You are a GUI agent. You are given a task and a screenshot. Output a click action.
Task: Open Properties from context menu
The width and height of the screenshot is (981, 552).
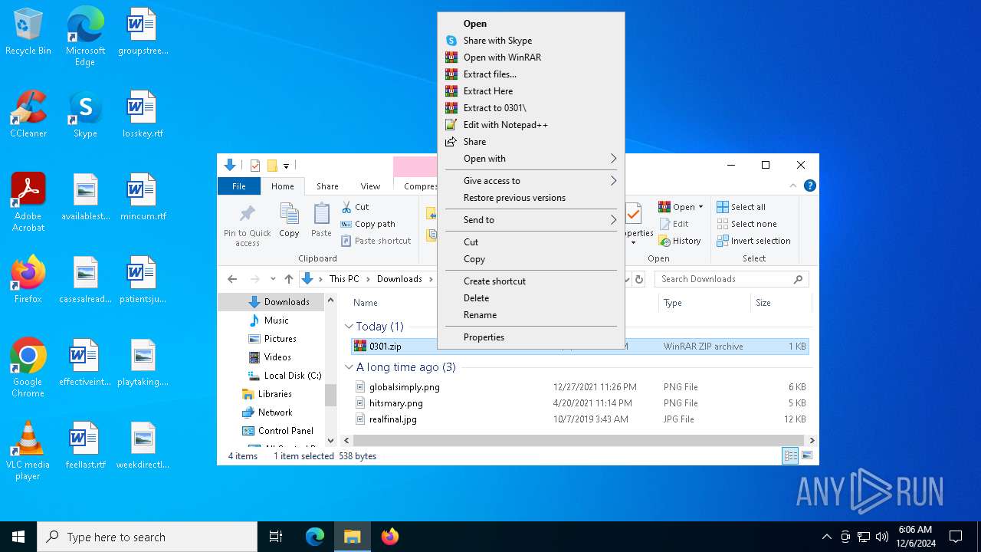point(531,337)
